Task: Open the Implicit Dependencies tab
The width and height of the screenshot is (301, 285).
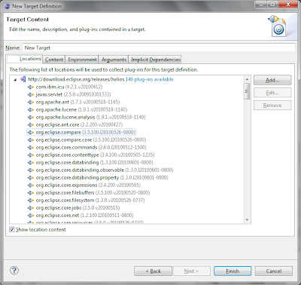Action: (x=156, y=60)
